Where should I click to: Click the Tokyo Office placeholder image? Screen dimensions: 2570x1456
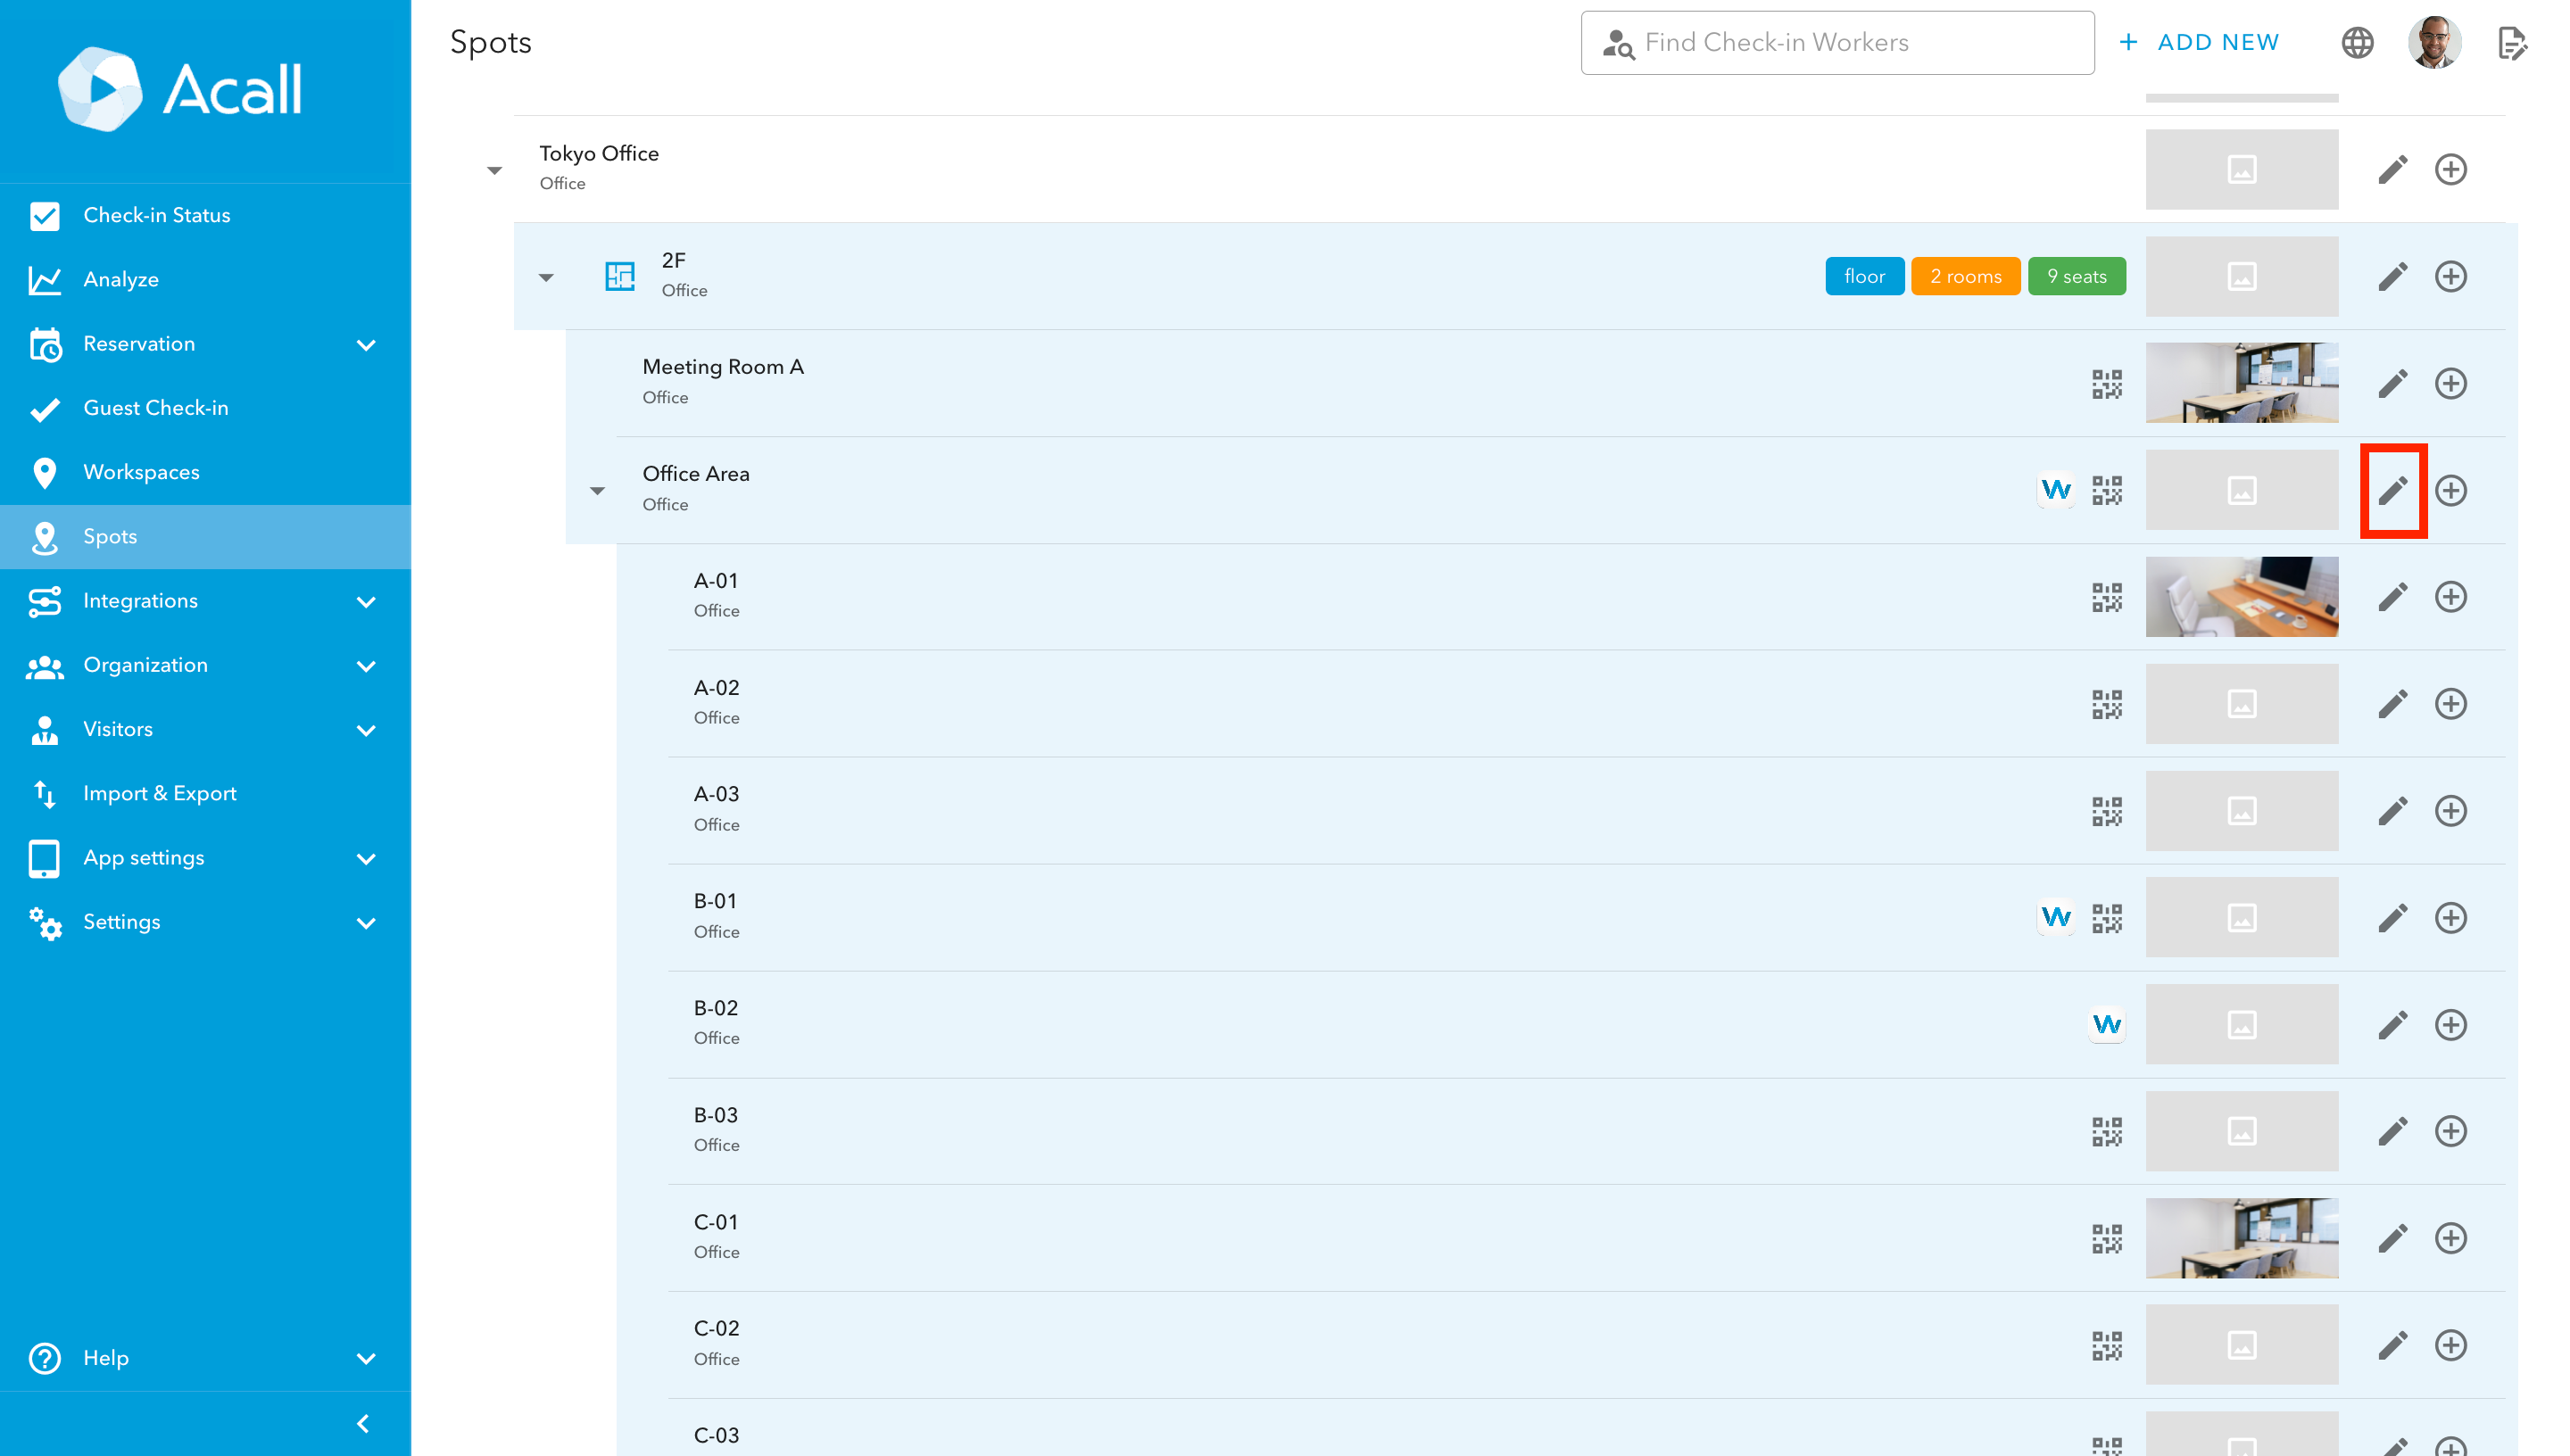tap(2241, 169)
